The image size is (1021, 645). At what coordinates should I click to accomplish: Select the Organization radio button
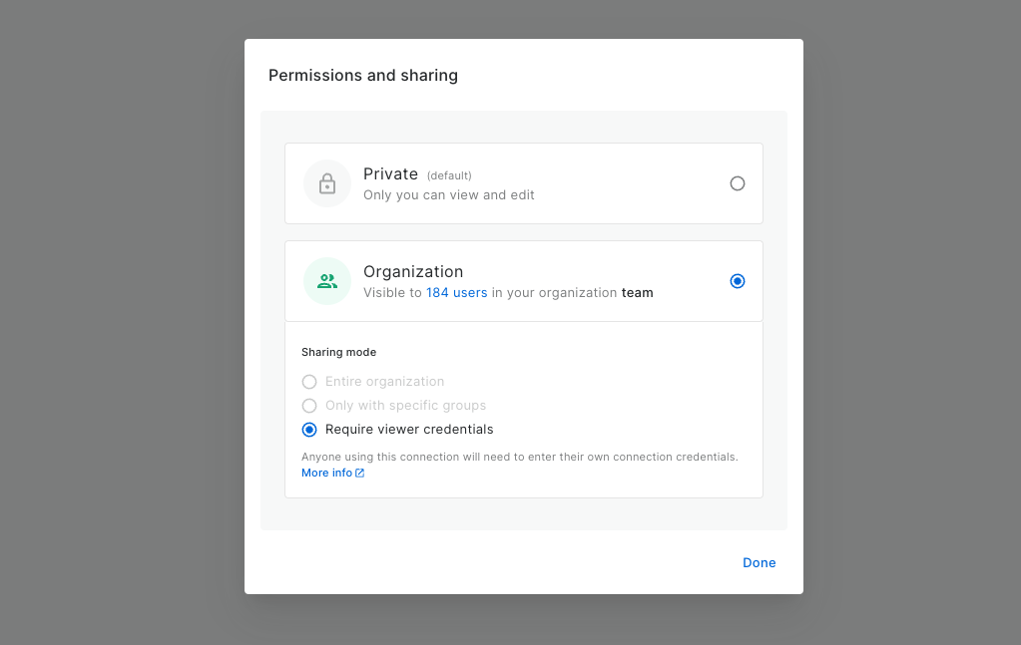tap(738, 281)
